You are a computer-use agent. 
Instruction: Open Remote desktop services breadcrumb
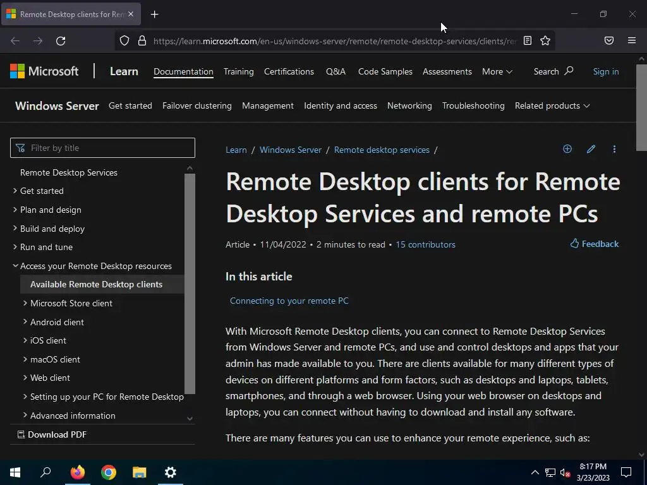tap(382, 150)
